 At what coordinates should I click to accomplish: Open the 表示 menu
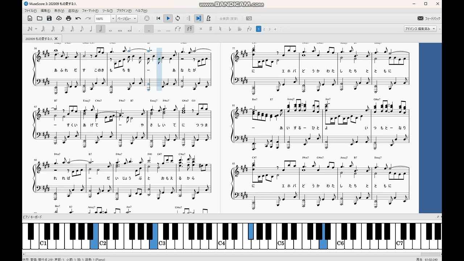(59, 11)
